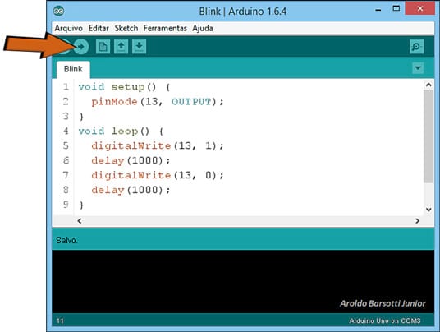The width and height of the screenshot is (440, 332).
Task: Open the Ajuda menu
Action: coord(203,29)
